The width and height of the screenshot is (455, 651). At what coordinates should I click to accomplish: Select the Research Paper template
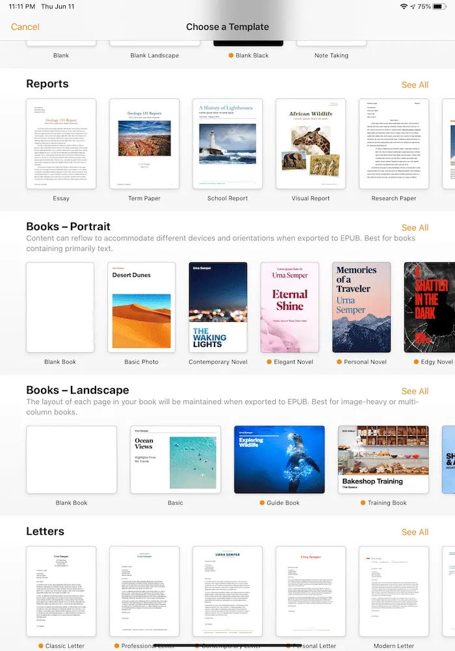click(x=394, y=144)
